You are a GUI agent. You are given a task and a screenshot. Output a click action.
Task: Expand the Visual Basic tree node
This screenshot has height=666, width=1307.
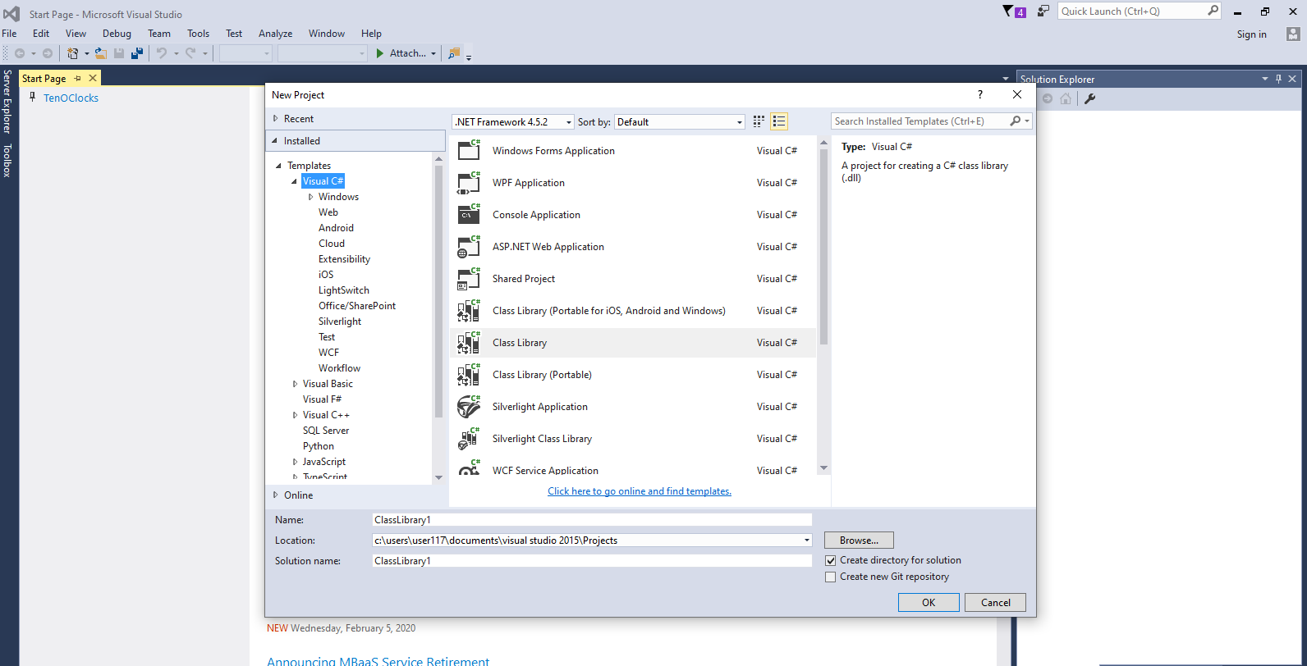tap(296, 384)
